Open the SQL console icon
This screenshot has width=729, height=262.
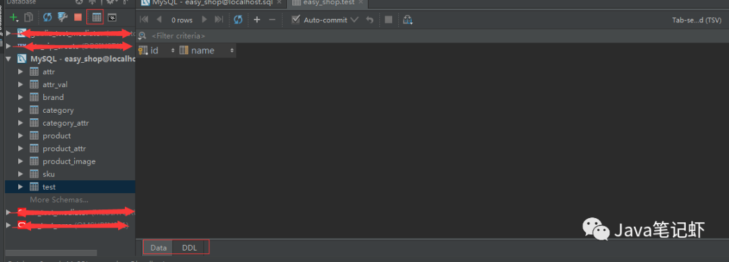112,18
